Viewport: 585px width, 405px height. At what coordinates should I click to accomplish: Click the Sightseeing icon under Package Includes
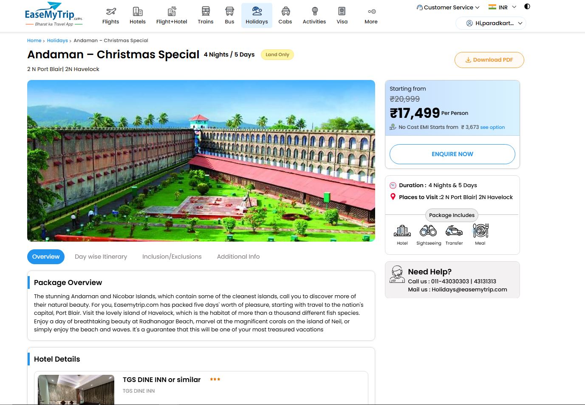428,231
